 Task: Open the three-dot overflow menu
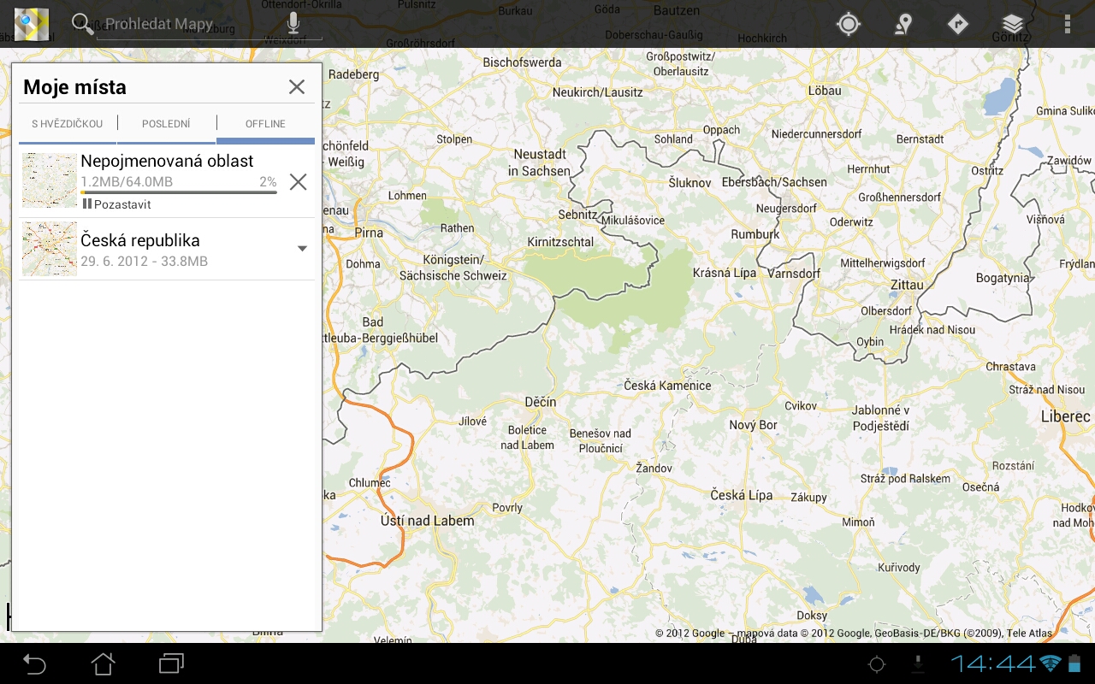click(1068, 24)
